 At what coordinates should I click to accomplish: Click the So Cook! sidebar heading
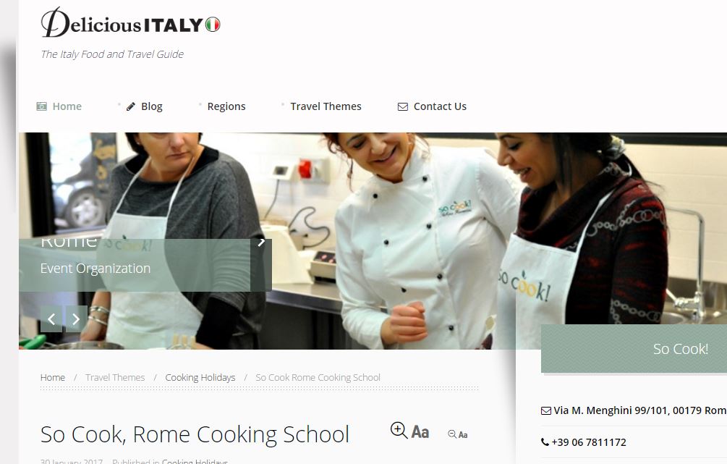coord(680,349)
